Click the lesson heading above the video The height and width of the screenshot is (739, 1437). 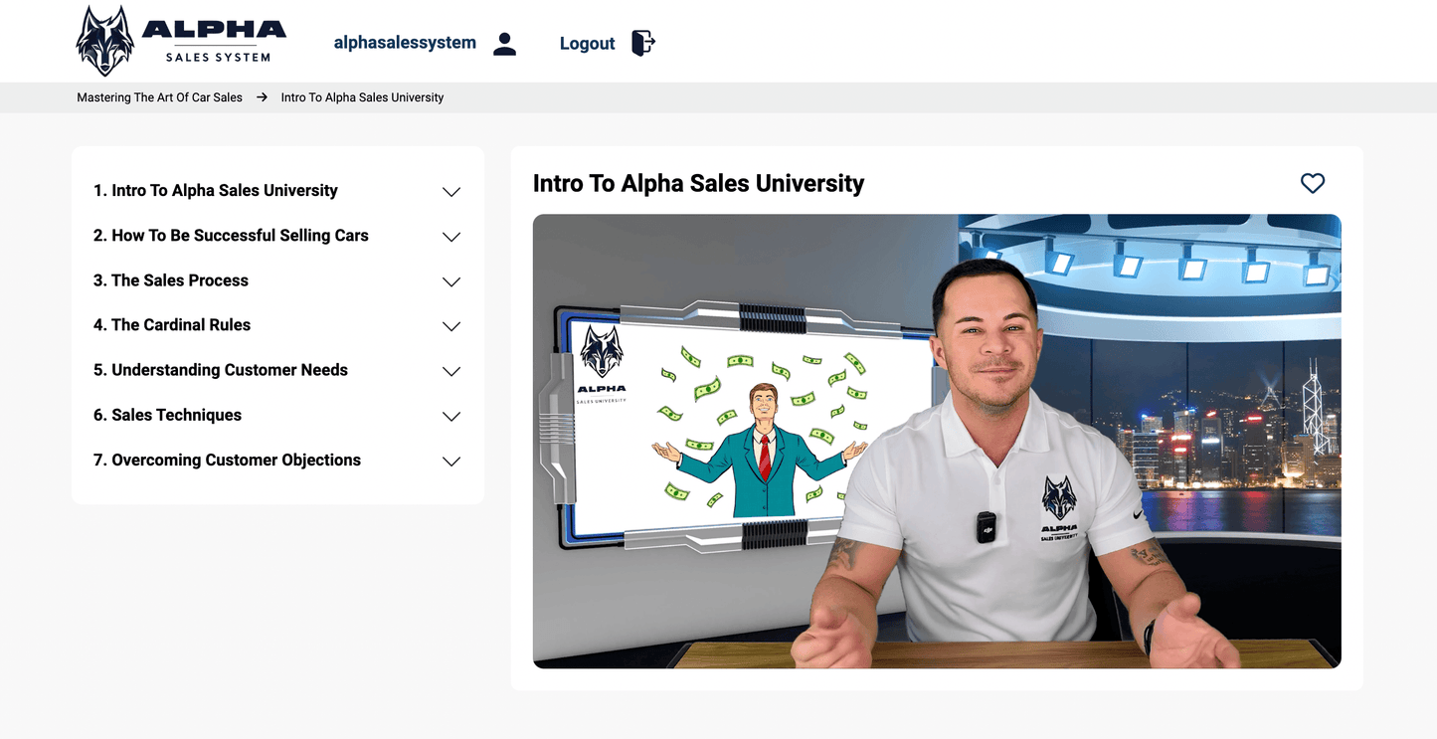click(699, 184)
